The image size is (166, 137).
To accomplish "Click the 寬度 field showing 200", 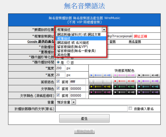I will (x=60, y=68).
